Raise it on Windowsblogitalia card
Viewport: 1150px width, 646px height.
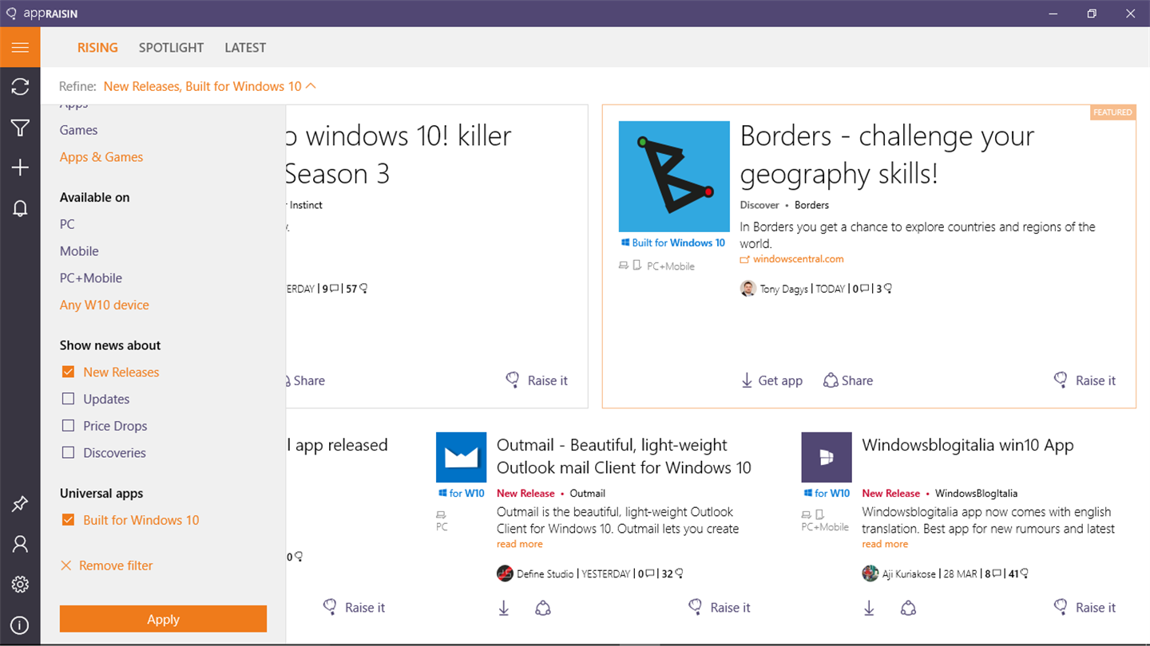(x=1085, y=608)
